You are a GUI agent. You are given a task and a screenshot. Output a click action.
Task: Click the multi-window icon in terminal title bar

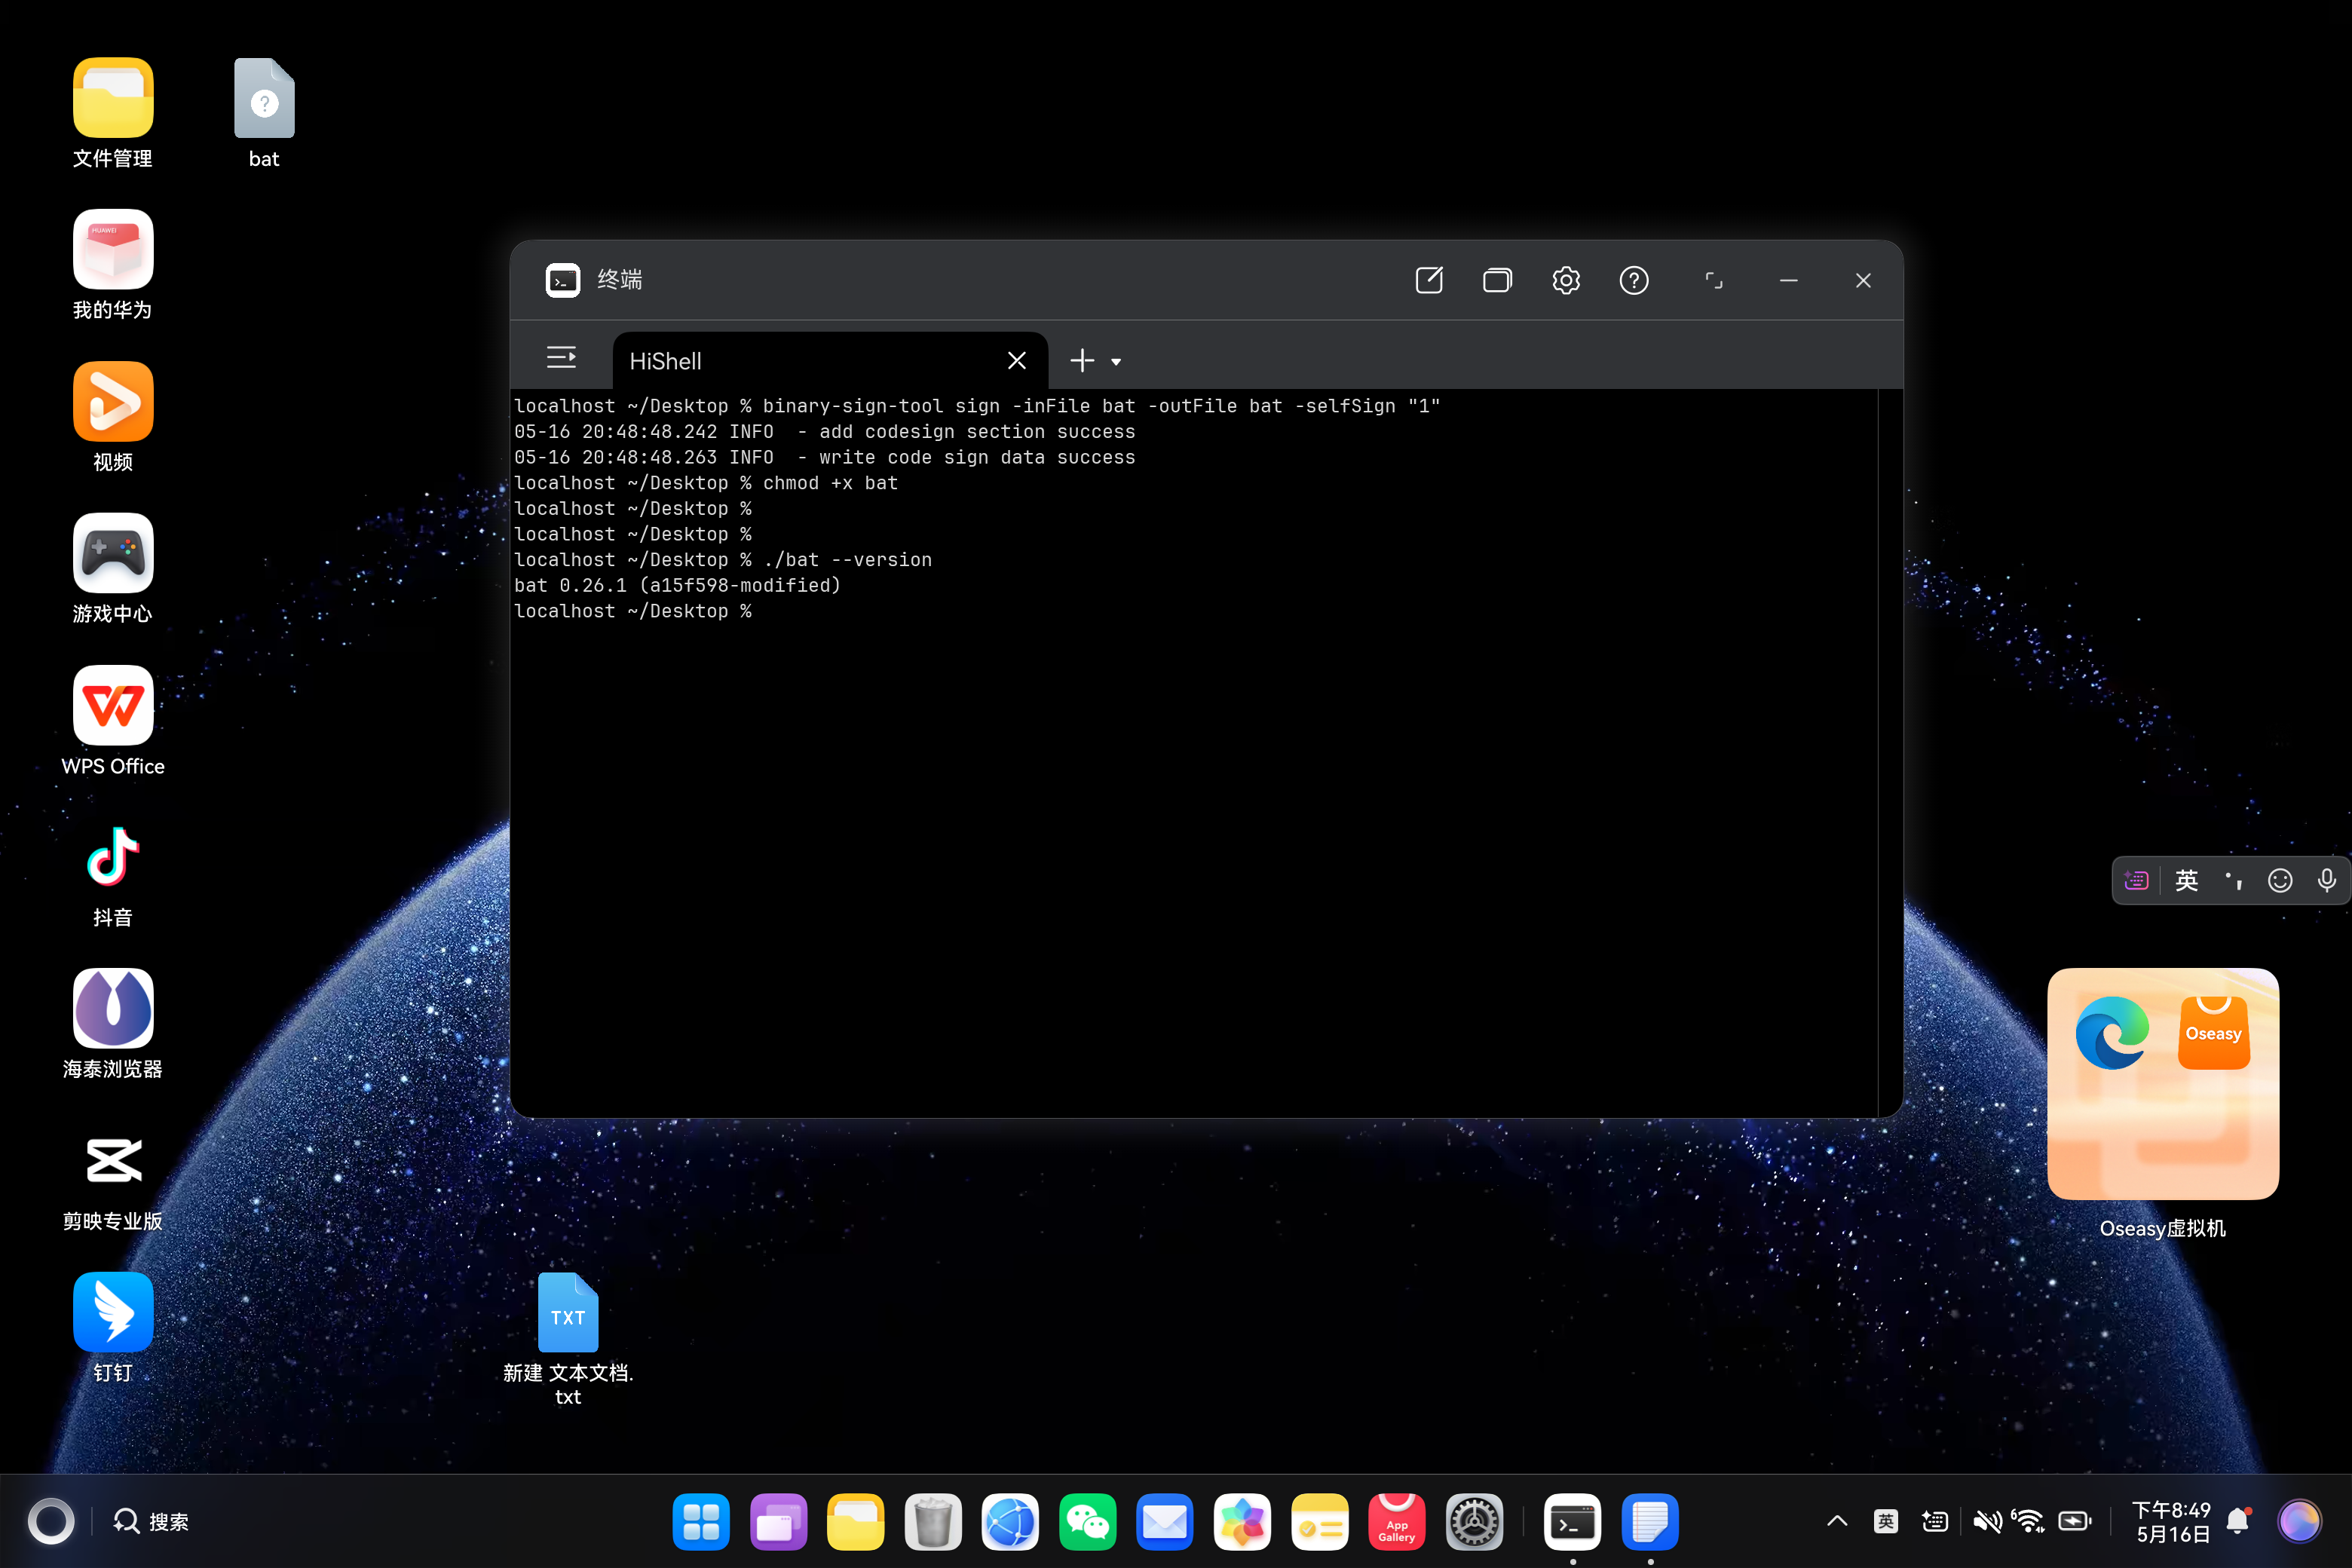[x=1497, y=280]
